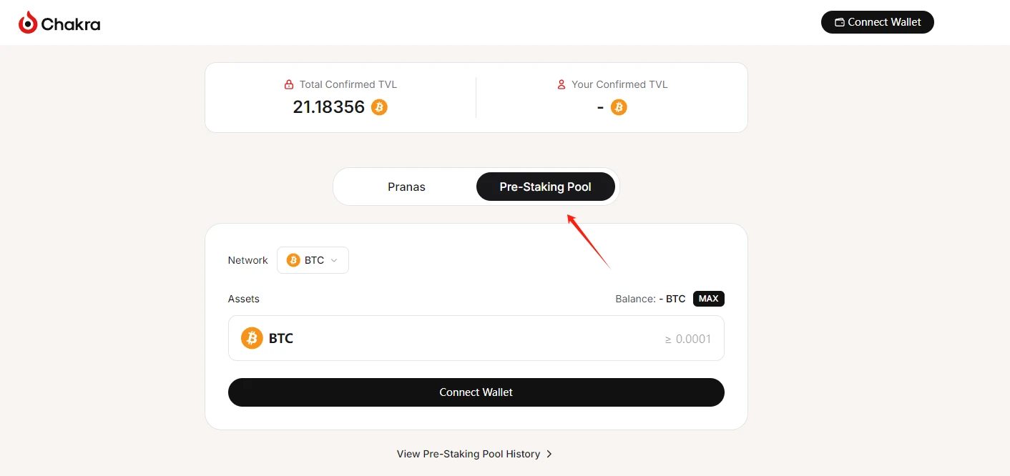
Task: Click the Chakra flame logo icon
Action: (28, 23)
